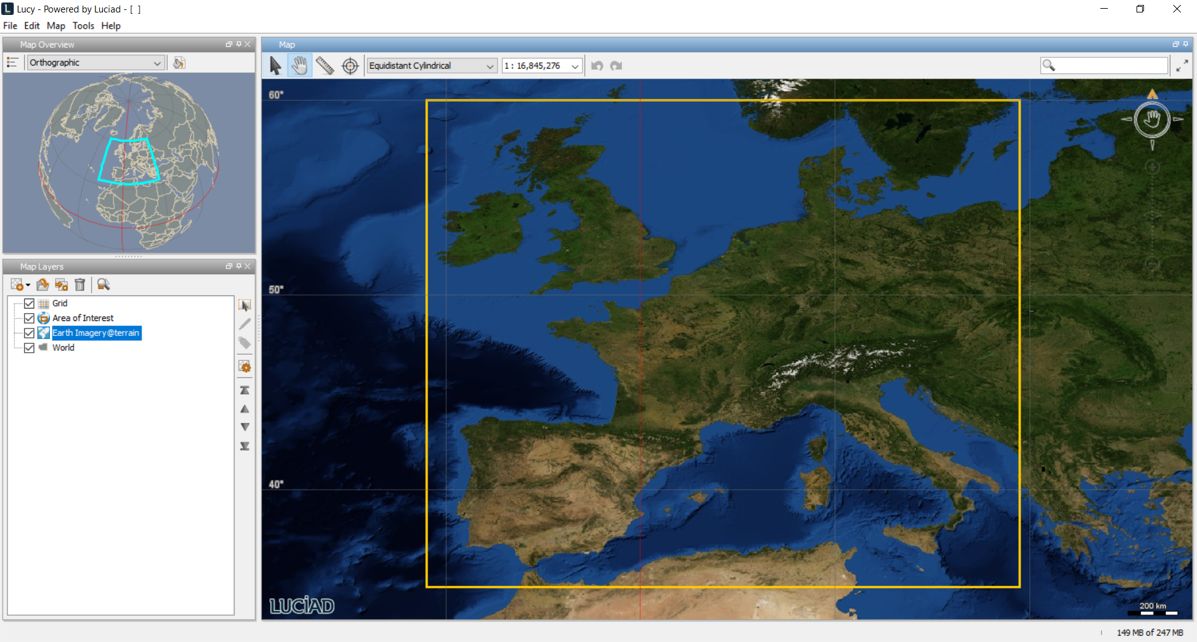Image resolution: width=1197 pixels, height=642 pixels.
Task: Move selected layer to top
Action: (245, 390)
